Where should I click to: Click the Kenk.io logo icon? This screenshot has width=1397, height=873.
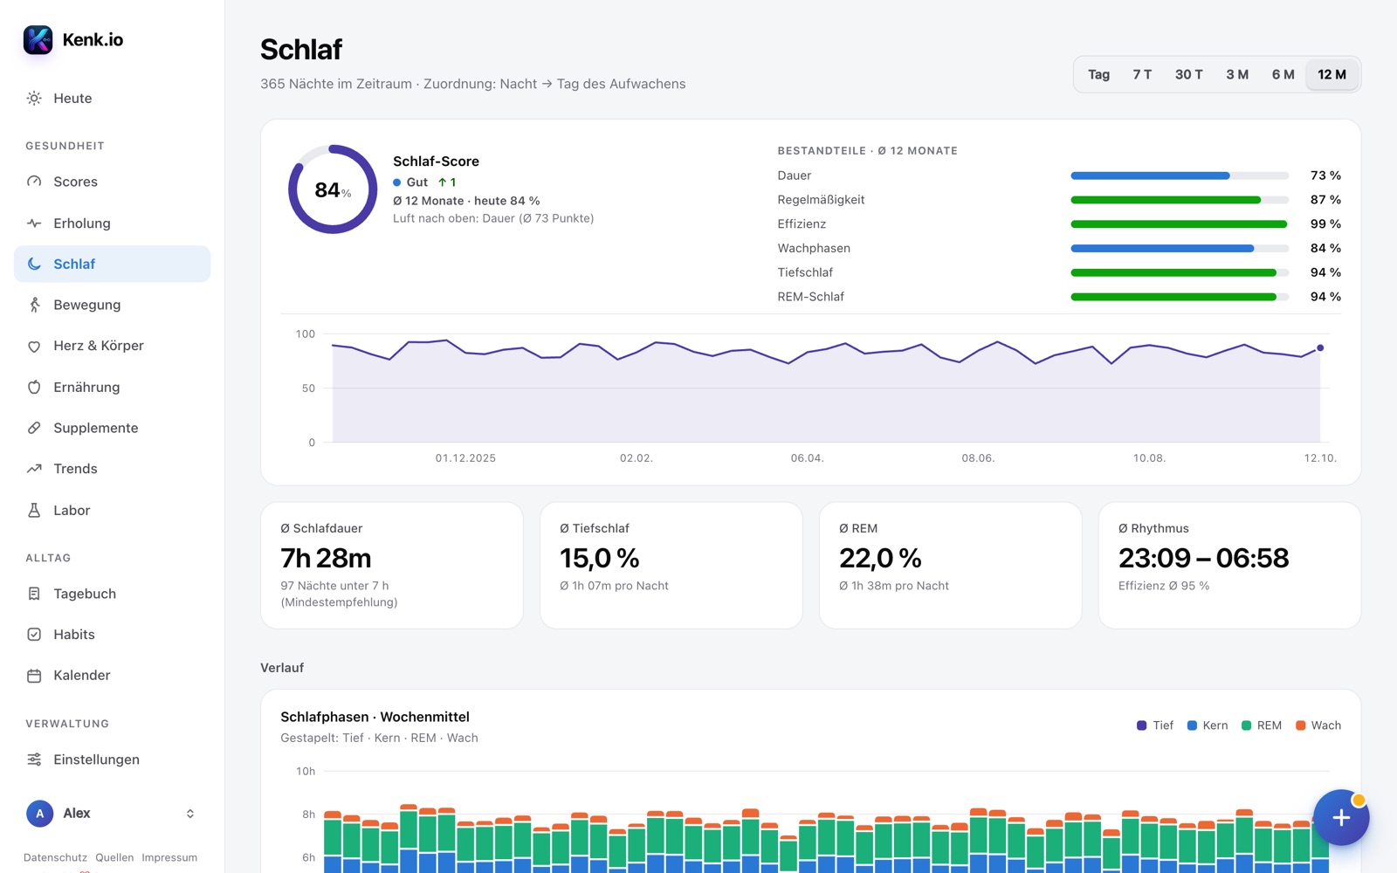pos(38,39)
